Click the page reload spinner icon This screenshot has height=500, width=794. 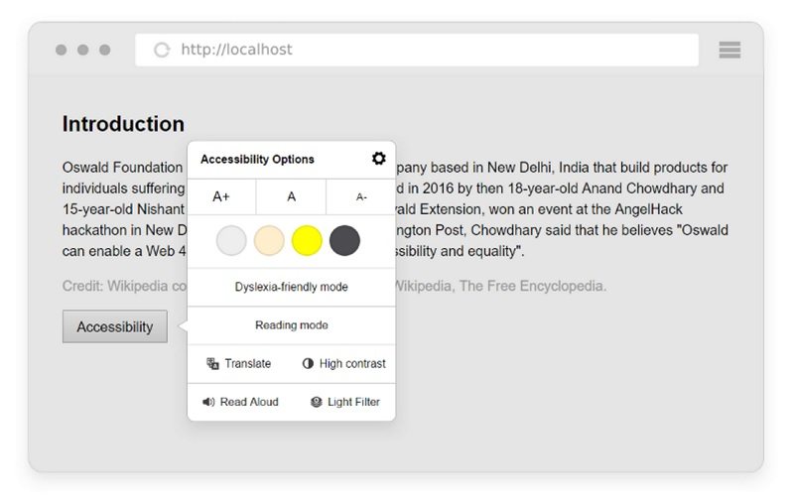click(162, 50)
